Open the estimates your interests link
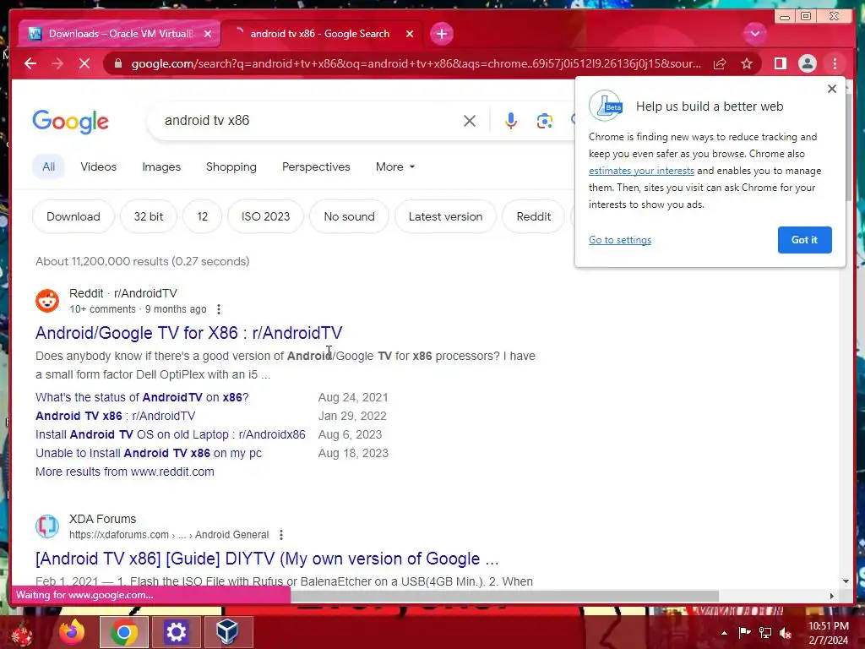The height and width of the screenshot is (649, 865). pos(641,171)
